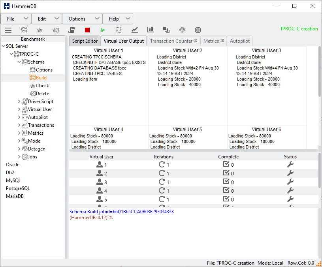Screen dimensions: 322x267
Task: Click the Mode tree item
Action: click(34, 141)
